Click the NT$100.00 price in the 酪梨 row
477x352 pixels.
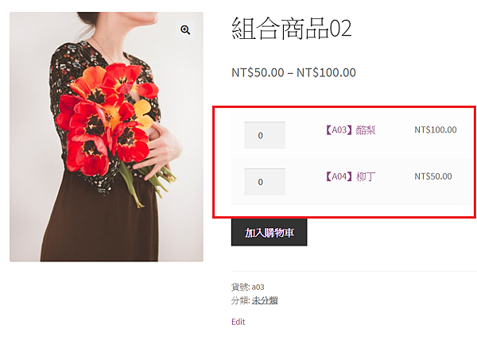coord(436,130)
